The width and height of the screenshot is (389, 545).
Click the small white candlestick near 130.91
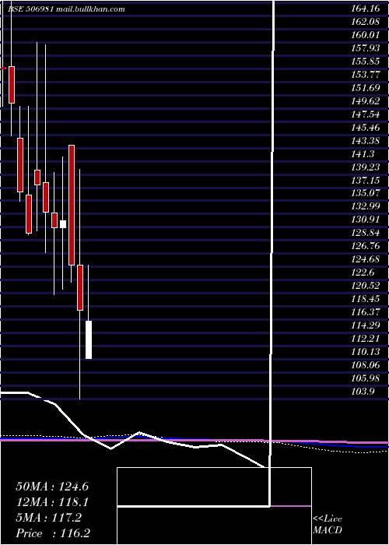63,224
